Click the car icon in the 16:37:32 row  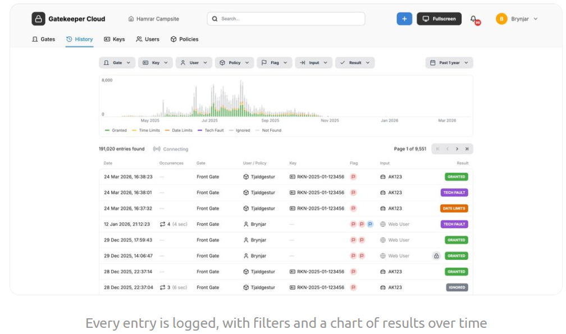382,208
